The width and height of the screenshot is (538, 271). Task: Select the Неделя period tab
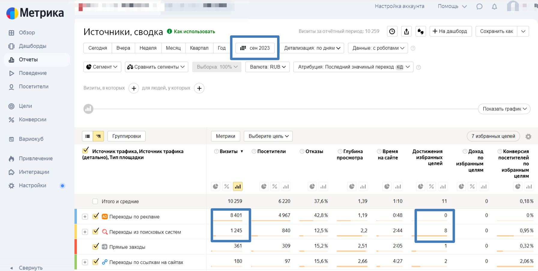click(148, 48)
